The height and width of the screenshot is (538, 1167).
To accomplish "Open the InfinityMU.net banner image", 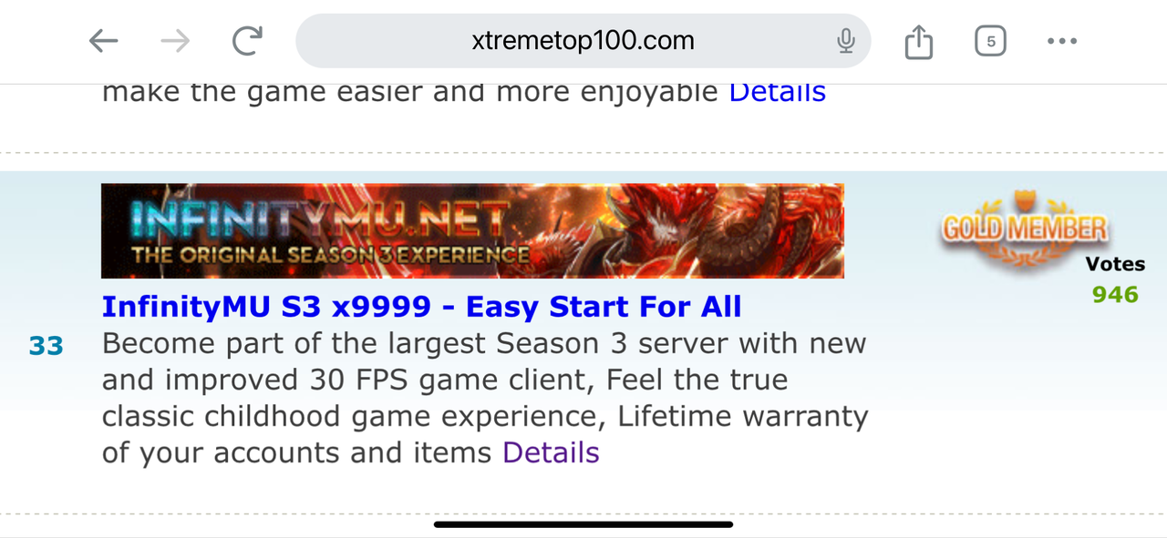I will [472, 231].
